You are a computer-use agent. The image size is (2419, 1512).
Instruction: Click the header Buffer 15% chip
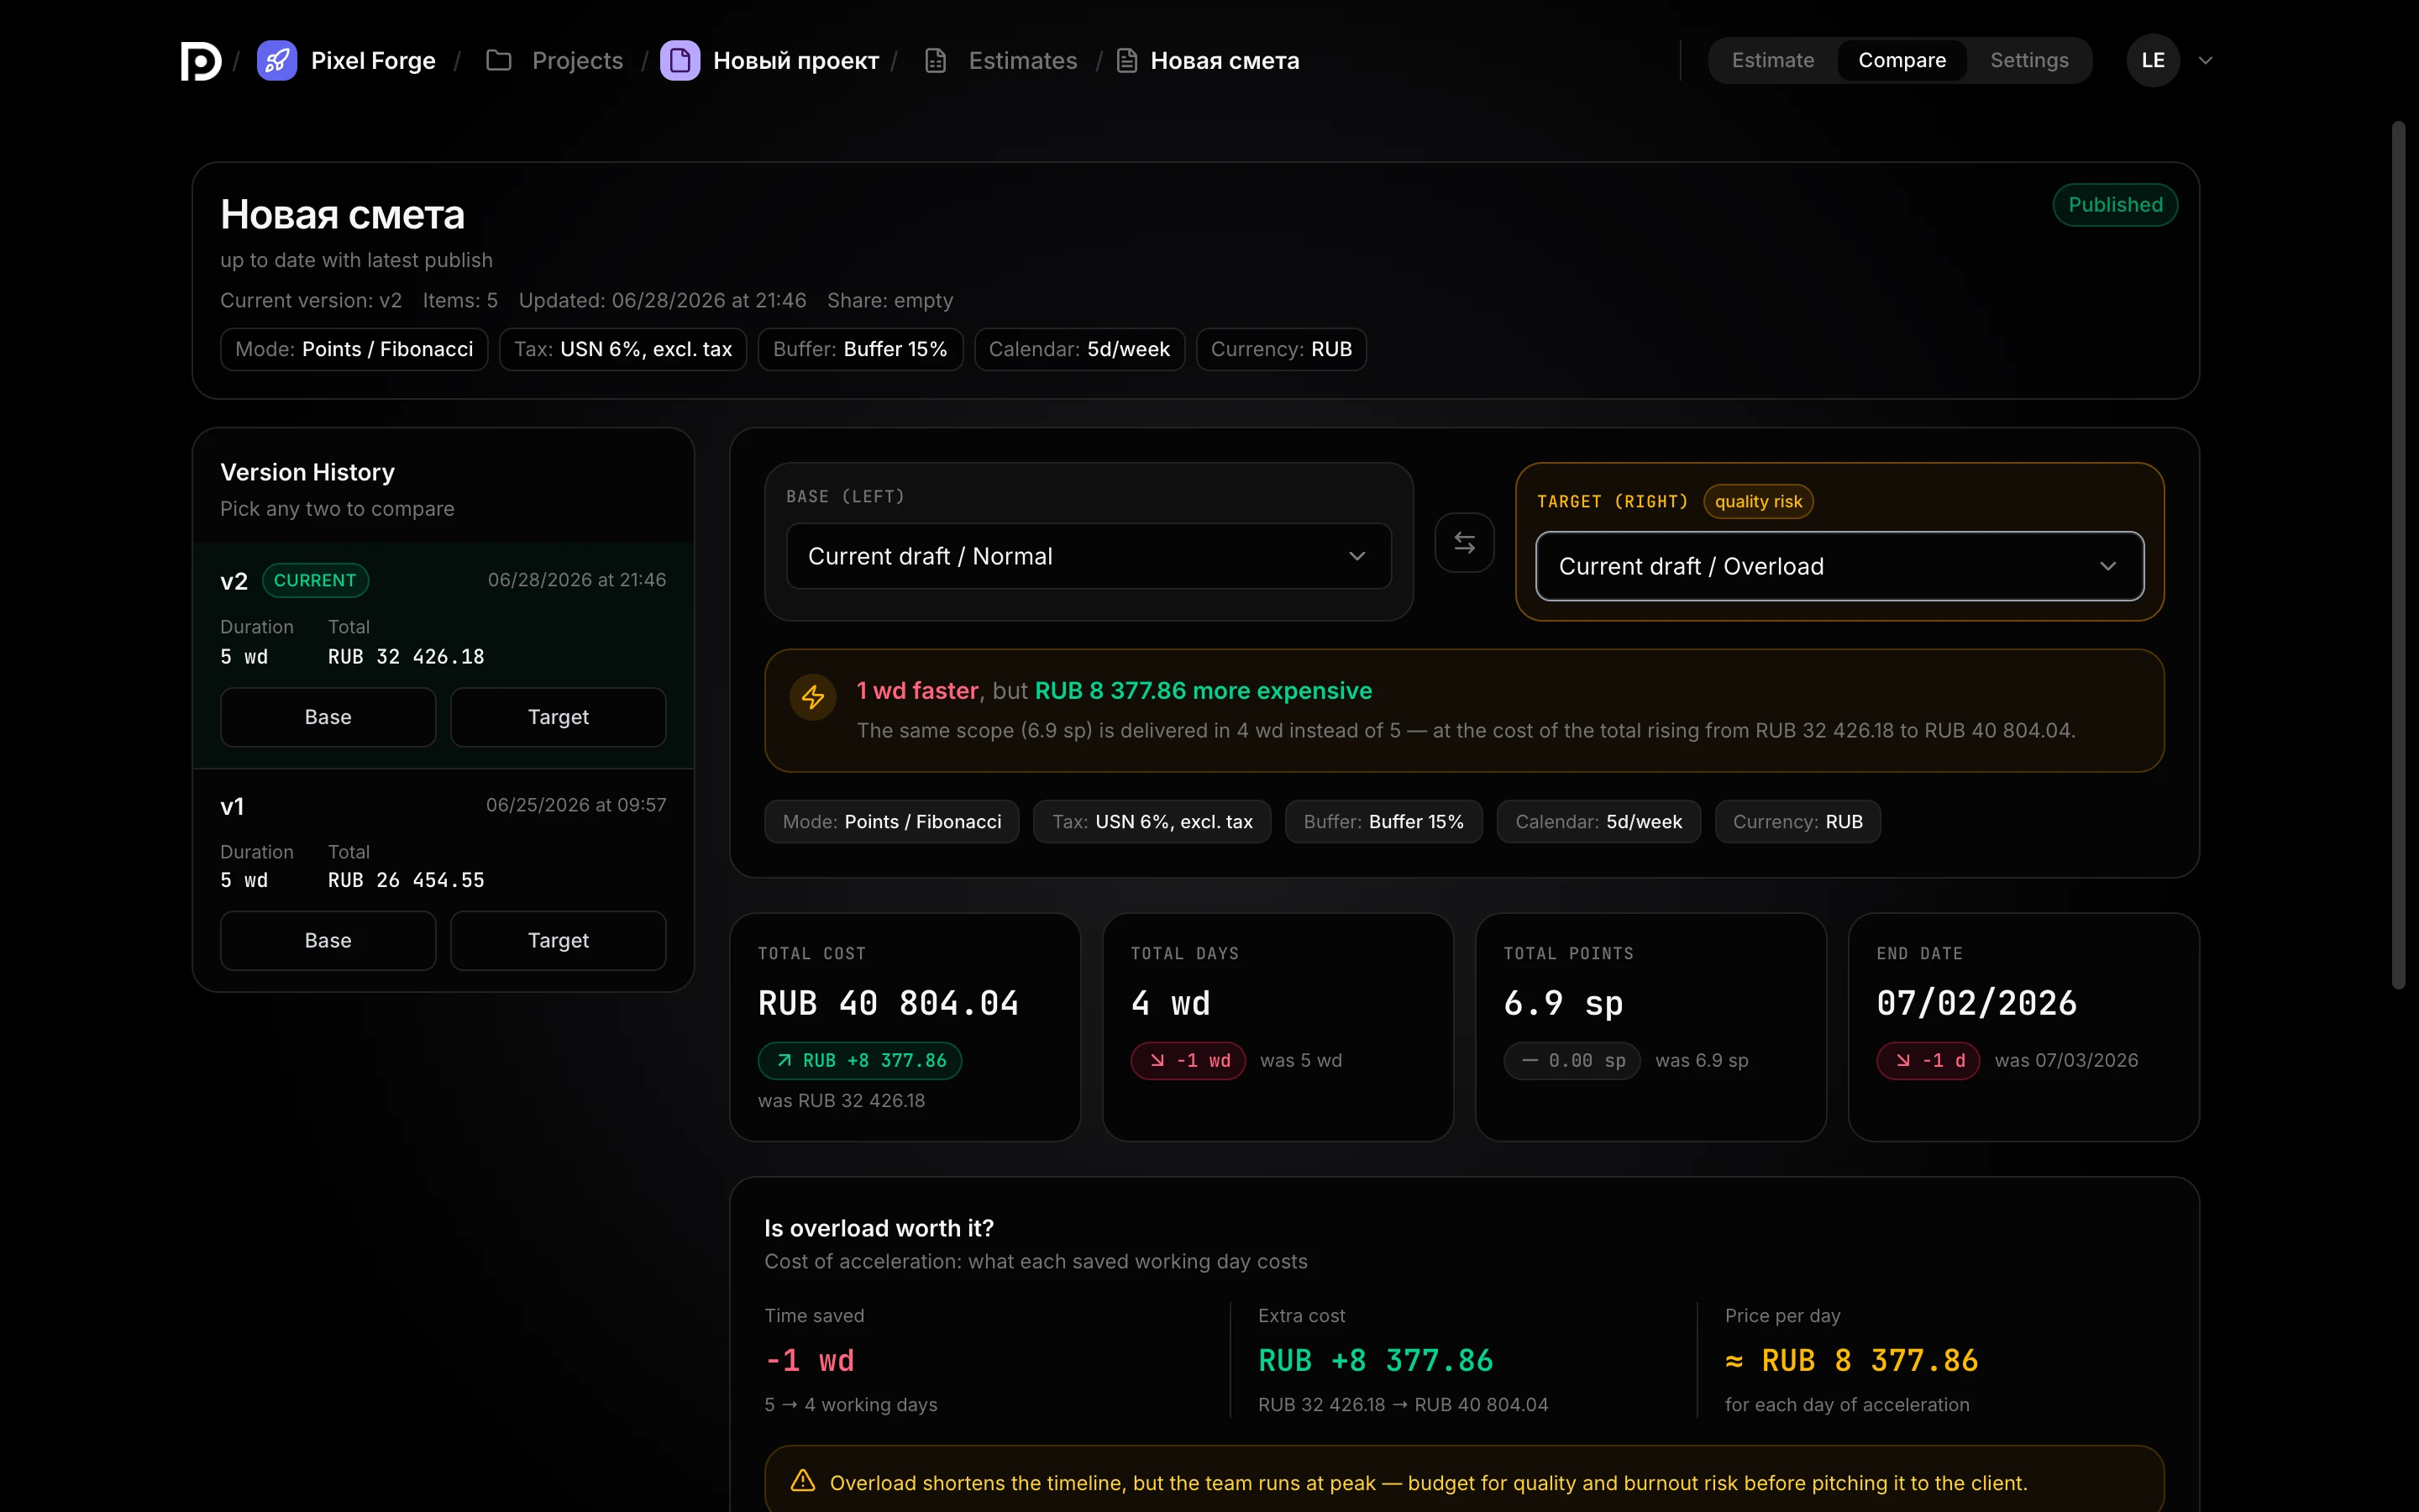(x=859, y=349)
